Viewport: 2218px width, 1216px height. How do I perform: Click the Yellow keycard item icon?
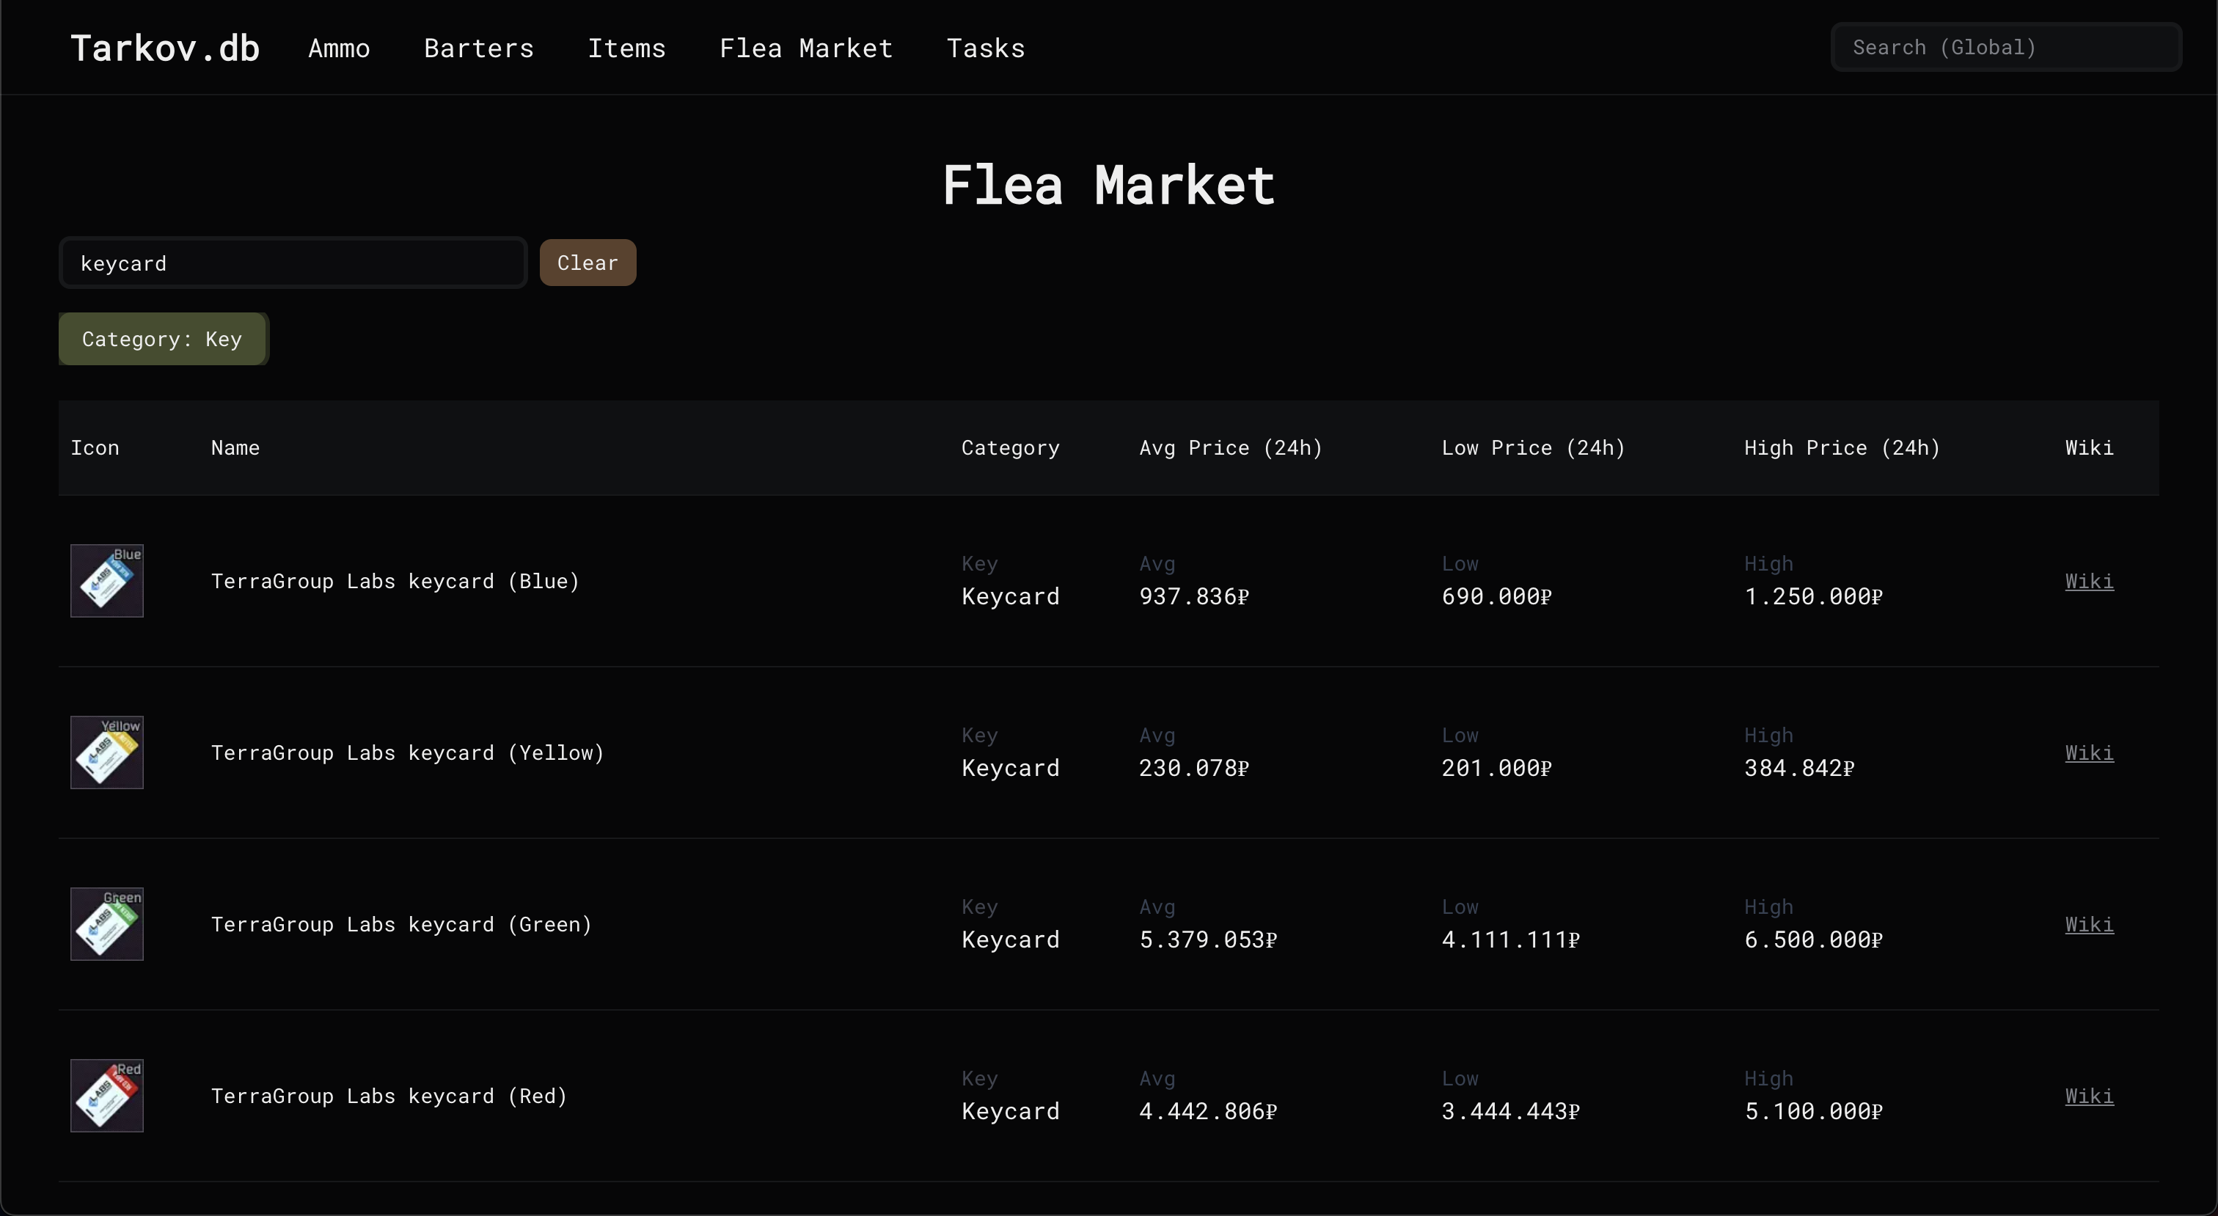click(x=106, y=752)
